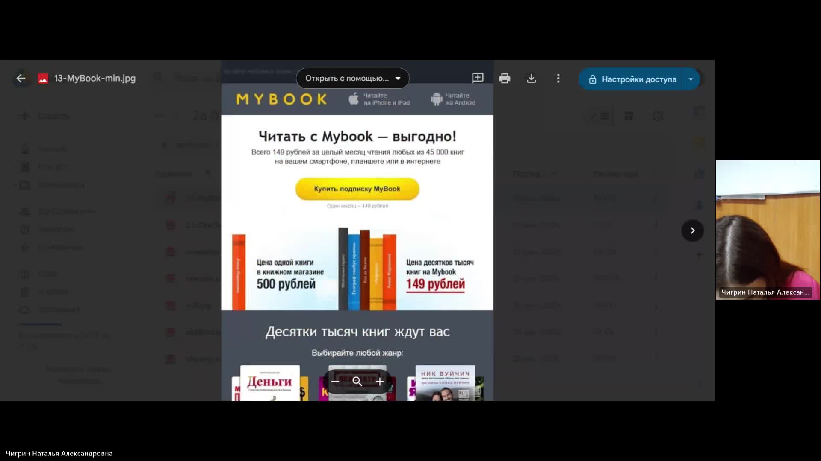Click the Apple icon for iPhone and iPad
Image resolution: width=821 pixels, height=461 pixels.
point(354,99)
